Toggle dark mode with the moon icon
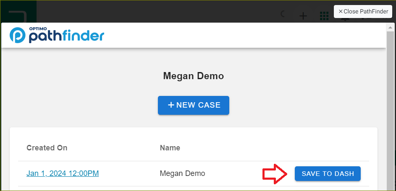The image size is (396, 191). pos(283,15)
